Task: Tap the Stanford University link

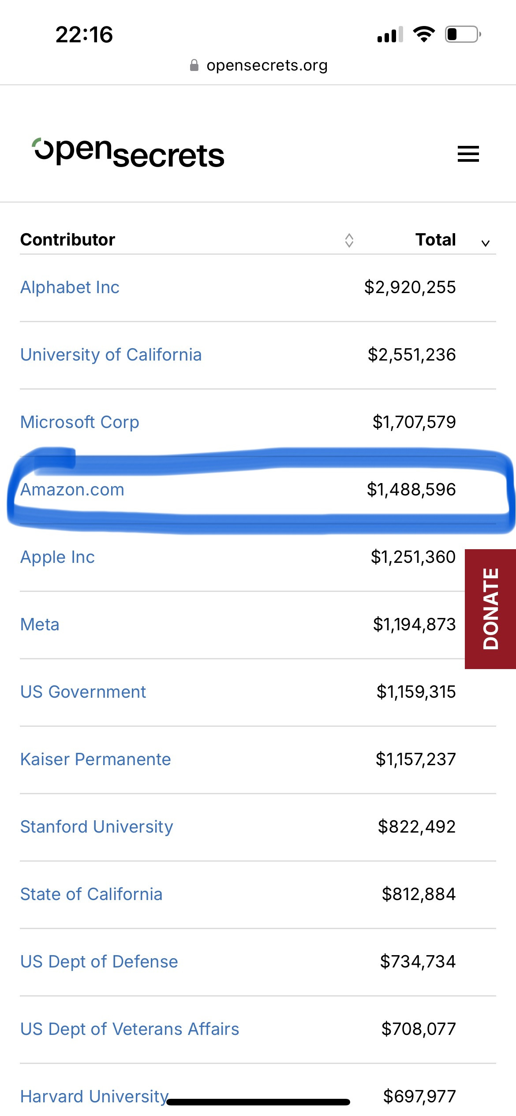Action: [97, 827]
